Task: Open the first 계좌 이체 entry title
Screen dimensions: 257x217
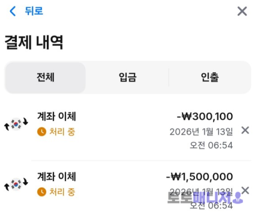Action: point(57,116)
